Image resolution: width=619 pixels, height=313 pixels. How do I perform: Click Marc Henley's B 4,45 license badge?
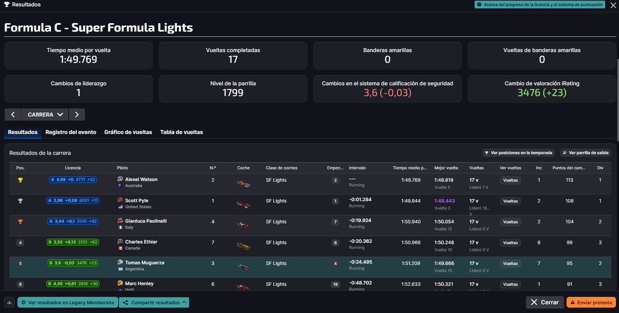pyautogui.click(x=73, y=284)
